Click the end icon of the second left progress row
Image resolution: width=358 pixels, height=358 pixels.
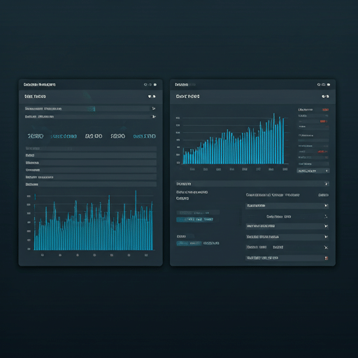click(154, 116)
